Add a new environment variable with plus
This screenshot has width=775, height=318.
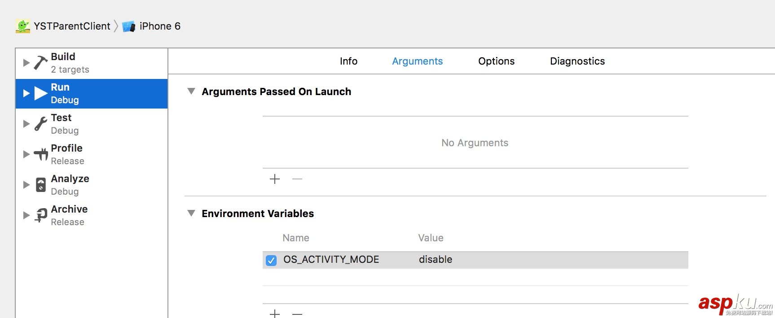pos(275,314)
